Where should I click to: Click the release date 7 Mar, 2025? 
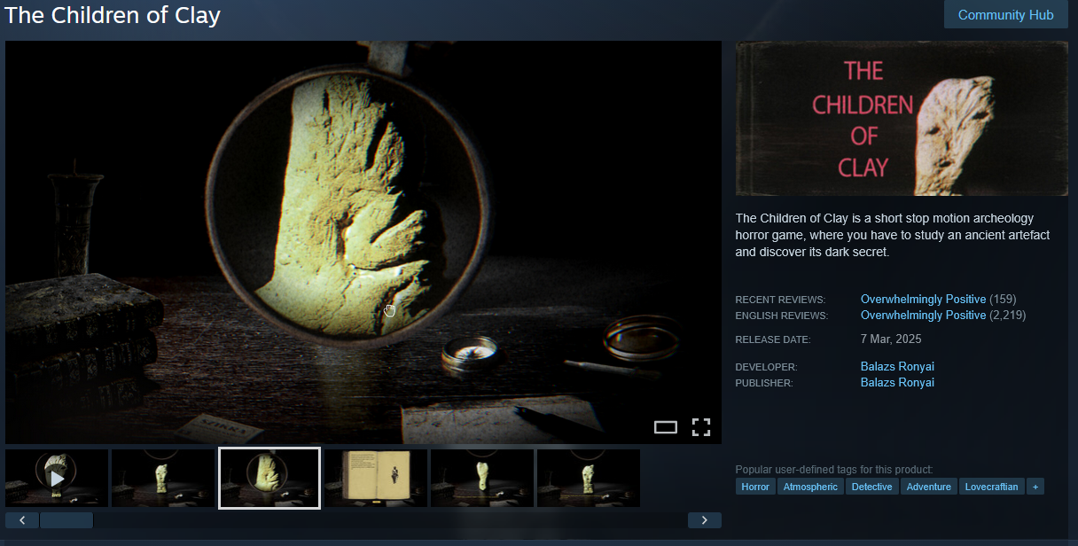(891, 339)
